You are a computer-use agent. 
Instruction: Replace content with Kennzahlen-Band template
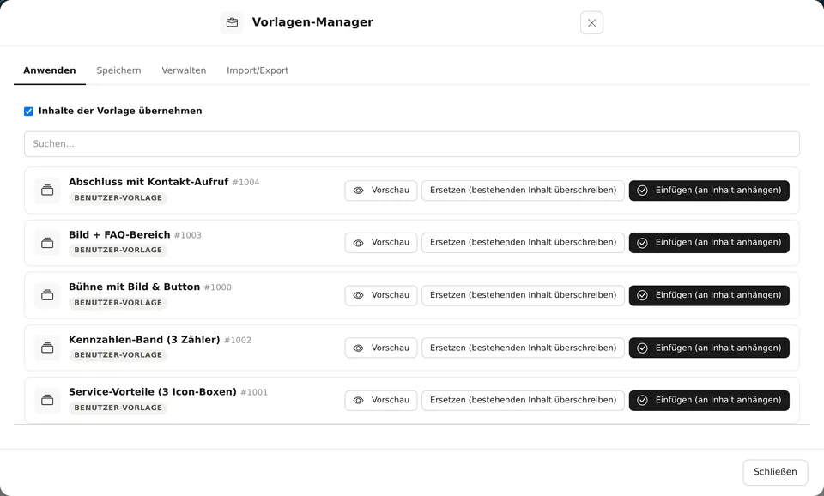click(523, 348)
